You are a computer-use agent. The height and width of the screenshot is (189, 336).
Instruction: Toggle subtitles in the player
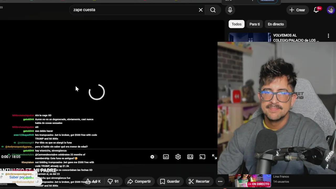166,157
